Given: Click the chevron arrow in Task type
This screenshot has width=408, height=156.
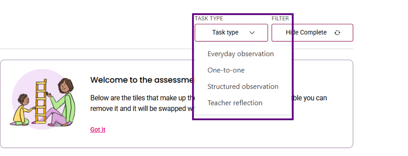Looking at the screenshot, I should pyautogui.click(x=252, y=33).
